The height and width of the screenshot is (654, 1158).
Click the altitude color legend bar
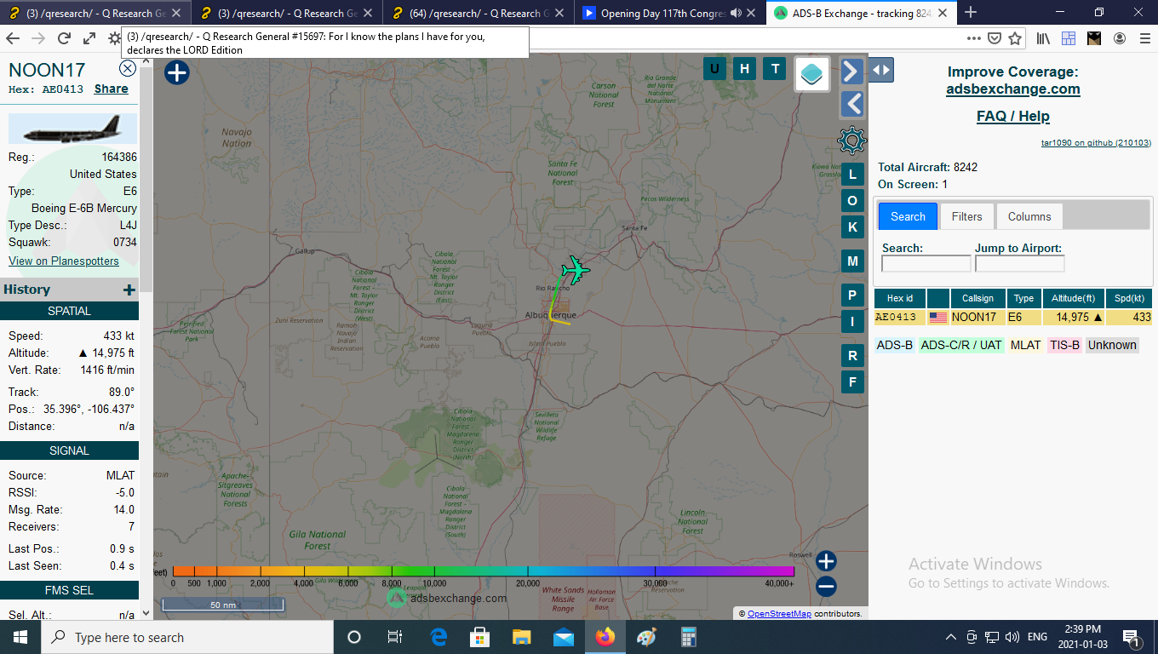[483, 571]
